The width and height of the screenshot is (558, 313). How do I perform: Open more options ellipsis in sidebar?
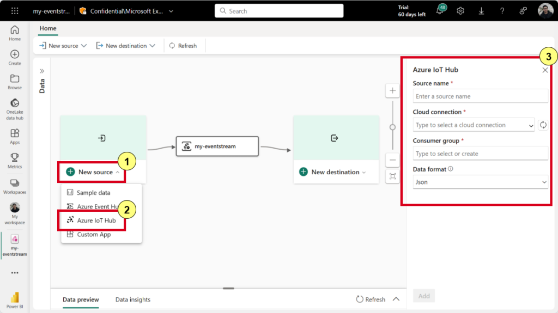pyautogui.click(x=15, y=273)
